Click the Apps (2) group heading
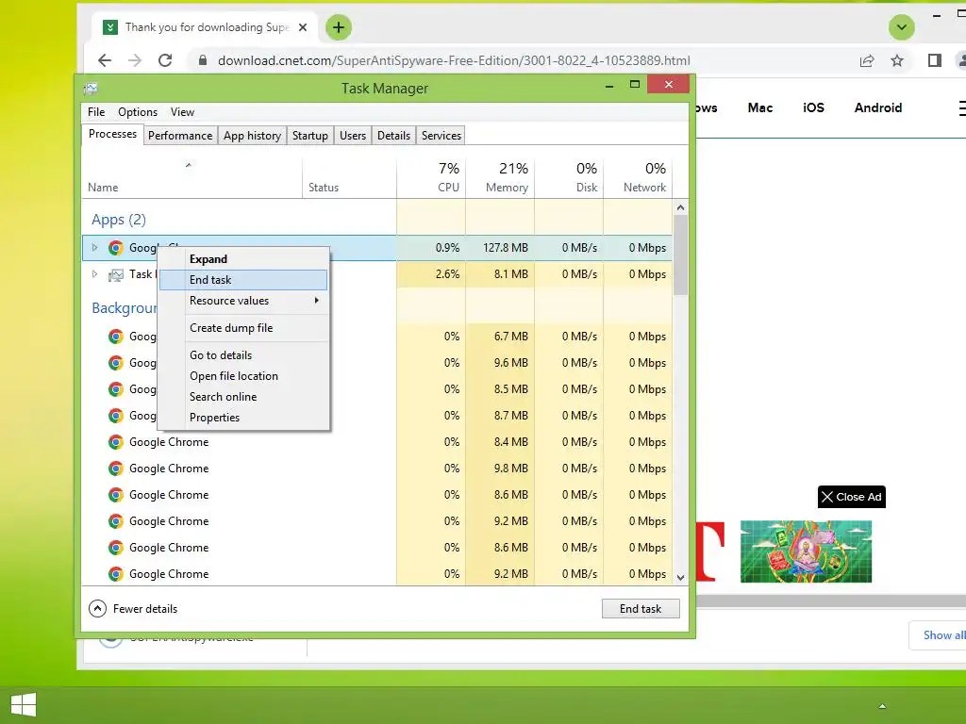This screenshot has width=966, height=724. [119, 220]
